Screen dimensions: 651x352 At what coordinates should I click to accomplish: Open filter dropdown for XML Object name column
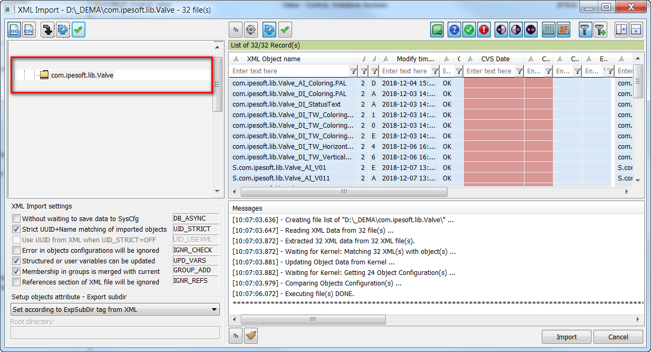353,71
